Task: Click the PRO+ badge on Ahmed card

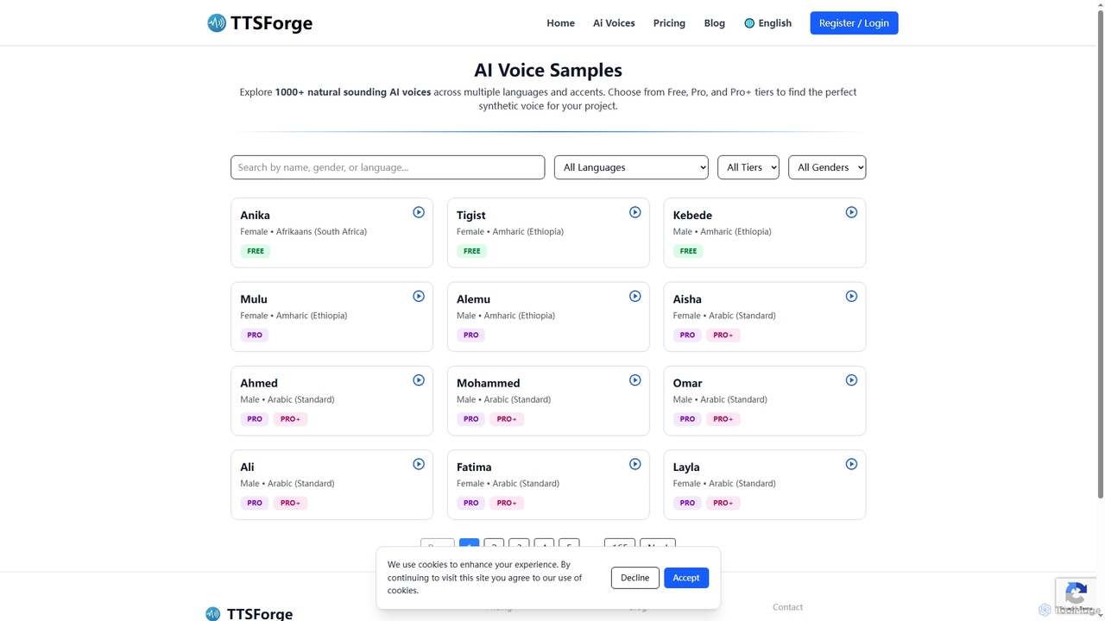Action: 291,419
